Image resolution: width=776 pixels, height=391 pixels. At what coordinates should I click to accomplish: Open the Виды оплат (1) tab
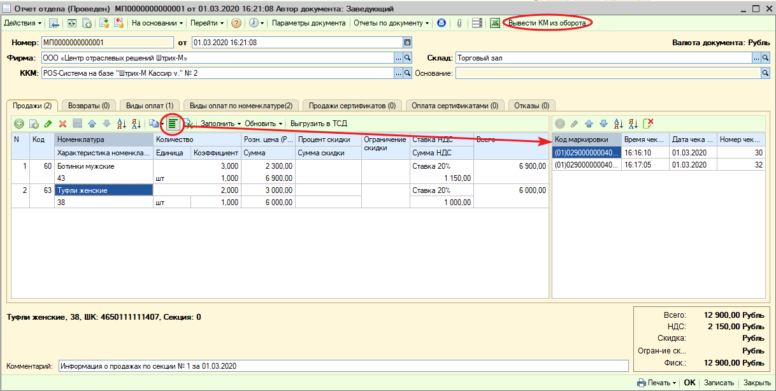coord(149,105)
